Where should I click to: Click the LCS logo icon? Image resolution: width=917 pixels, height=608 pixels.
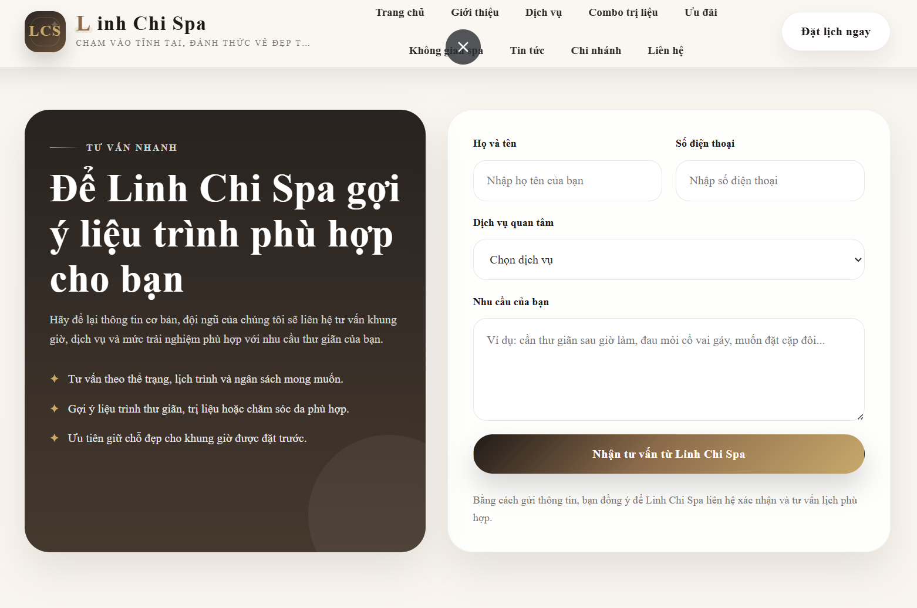click(x=45, y=32)
